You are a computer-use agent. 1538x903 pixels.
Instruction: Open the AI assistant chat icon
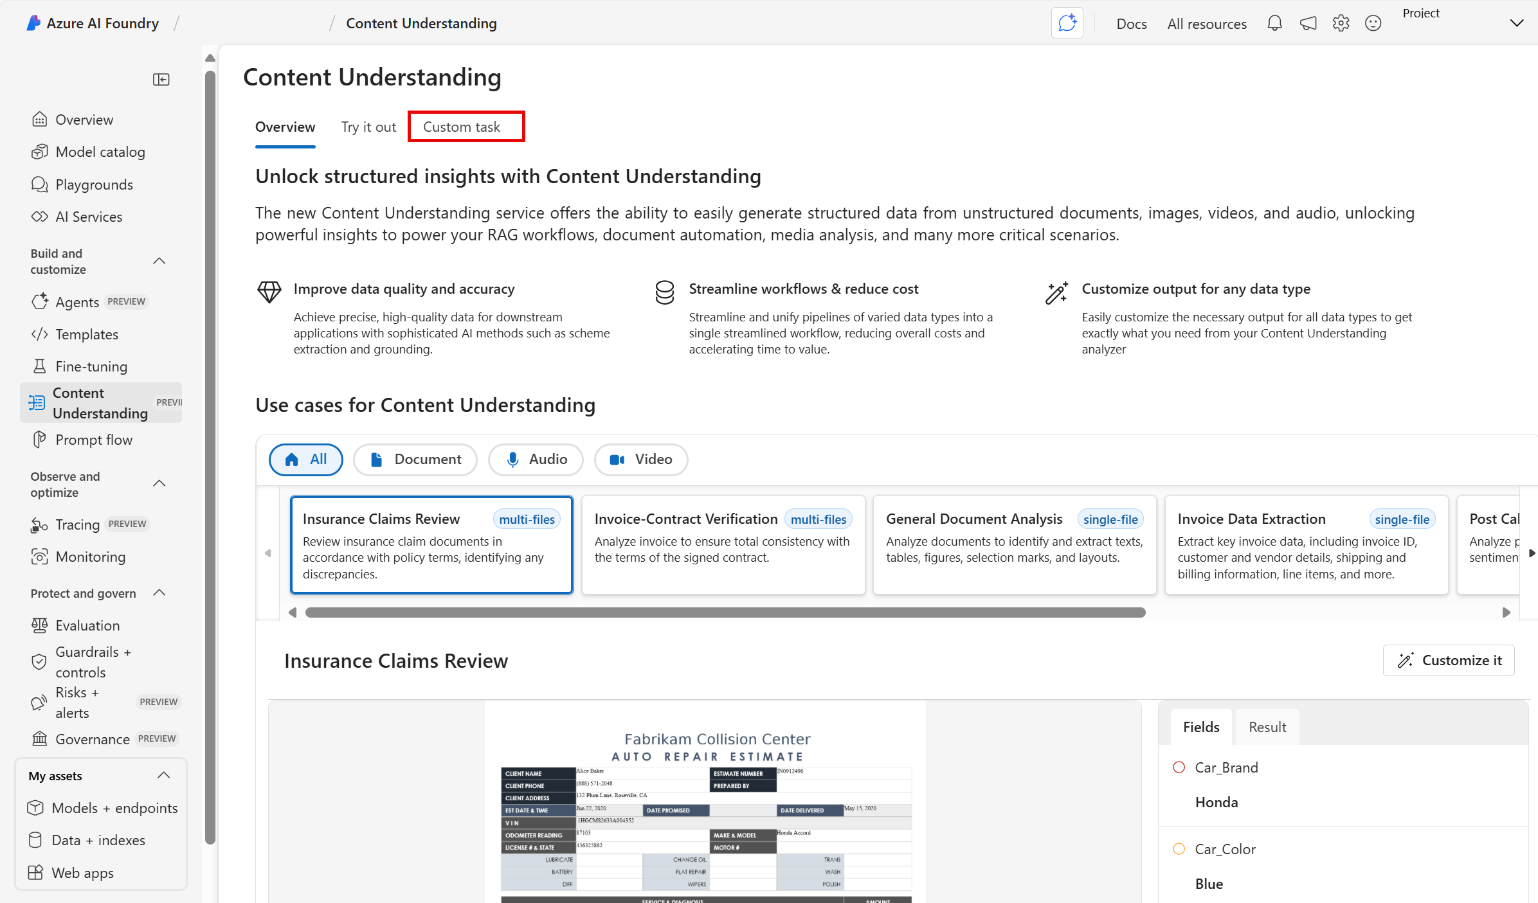click(x=1067, y=23)
